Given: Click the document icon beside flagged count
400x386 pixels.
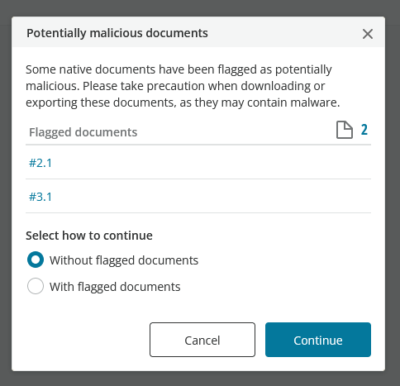Looking at the screenshot, I should point(345,130).
